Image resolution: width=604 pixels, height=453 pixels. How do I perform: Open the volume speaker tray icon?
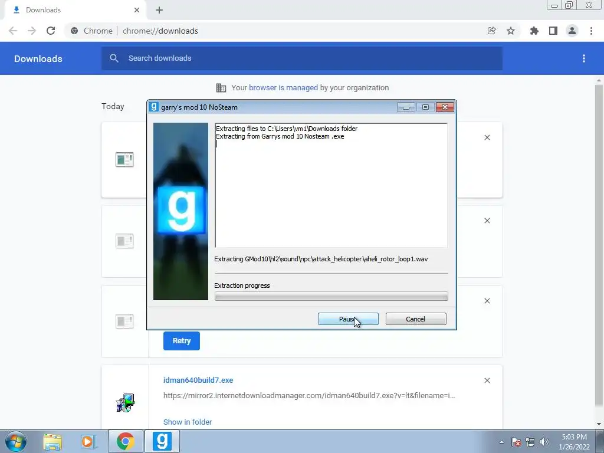(544, 442)
